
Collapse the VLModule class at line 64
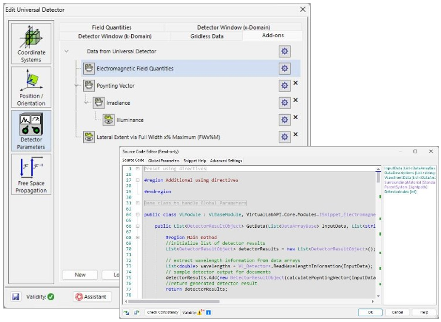tap(137, 215)
